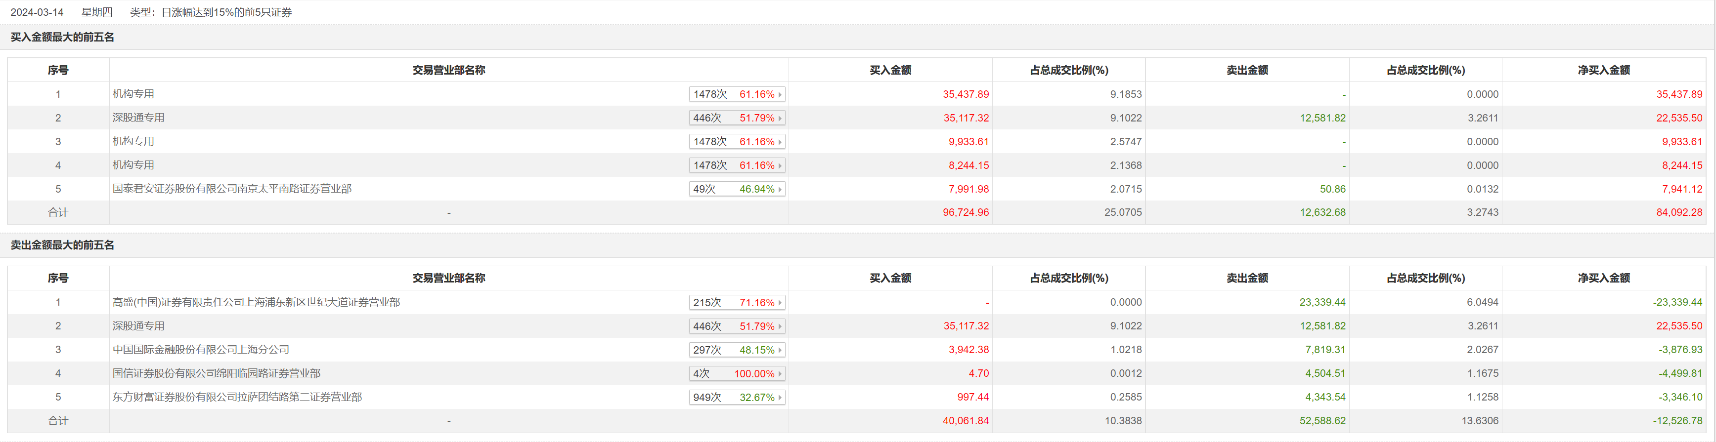
Task: Expand the 949次 32.67% stats badge
Action: [x=737, y=398]
